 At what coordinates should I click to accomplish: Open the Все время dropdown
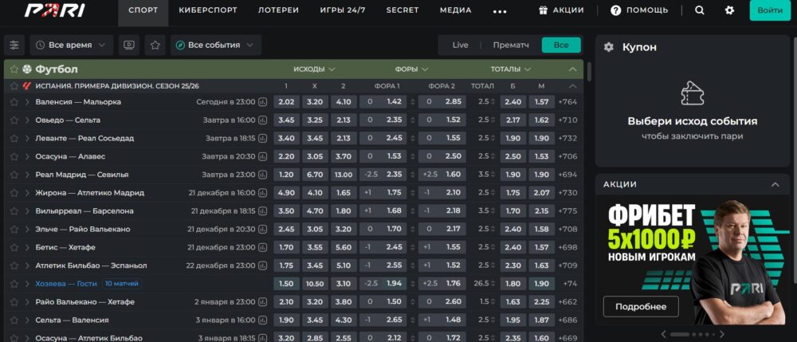(x=71, y=45)
